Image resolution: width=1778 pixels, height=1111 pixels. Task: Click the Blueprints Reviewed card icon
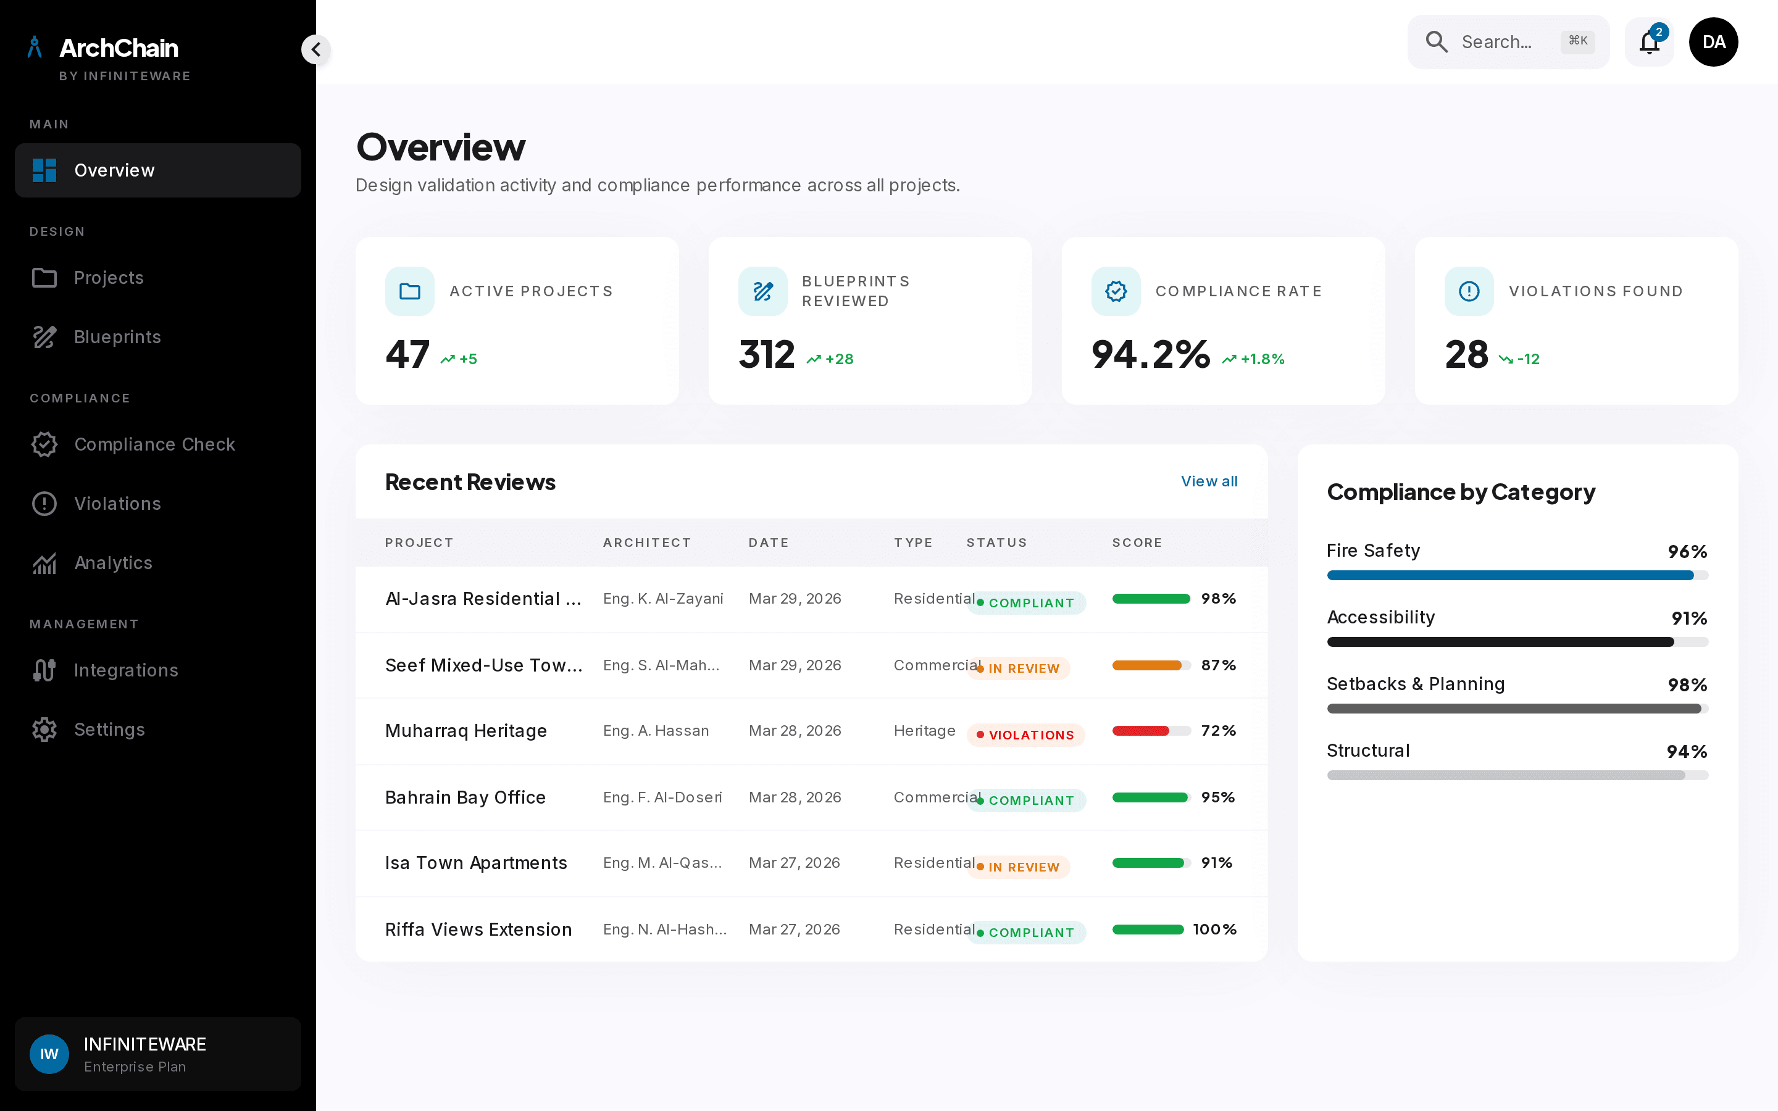point(762,292)
